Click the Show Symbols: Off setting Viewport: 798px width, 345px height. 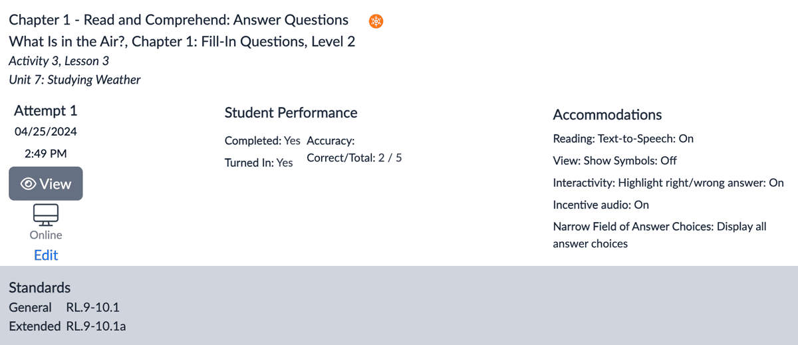pos(615,161)
